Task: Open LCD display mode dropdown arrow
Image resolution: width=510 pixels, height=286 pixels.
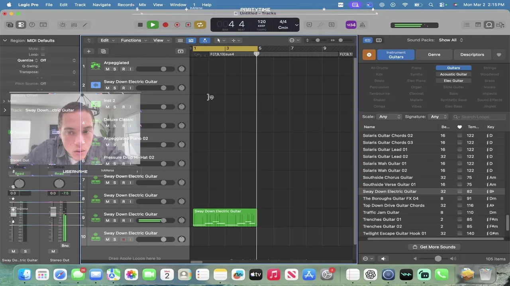Action: pos(296,25)
